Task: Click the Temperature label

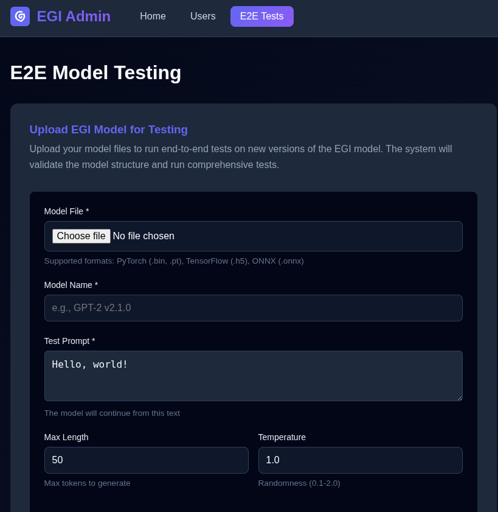Action: [282, 437]
